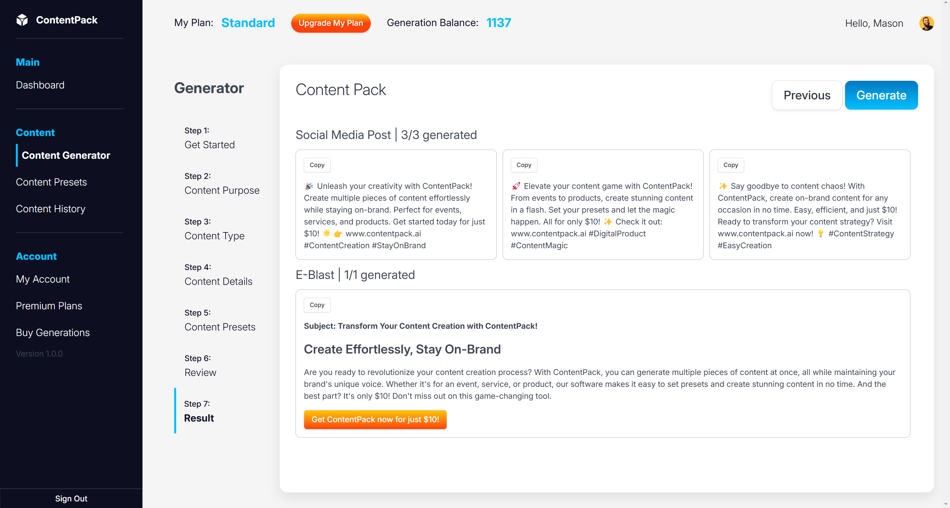
Task: View Premium Plans page
Action: tap(49, 305)
